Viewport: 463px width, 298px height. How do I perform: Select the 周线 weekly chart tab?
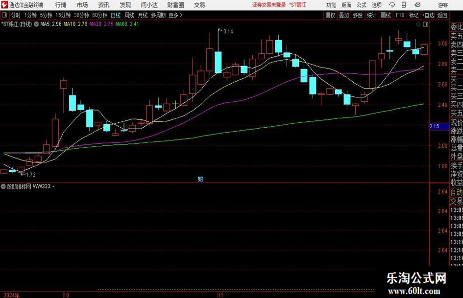point(129,15)
